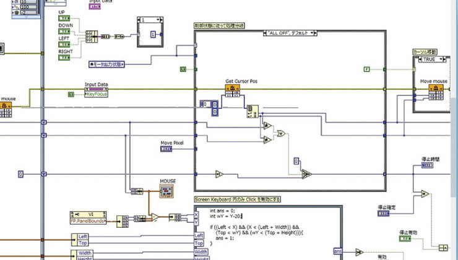Select the Move Pixel numeric terminal
Viewport: 458px width, 260px height.
(x=166, y=149)
